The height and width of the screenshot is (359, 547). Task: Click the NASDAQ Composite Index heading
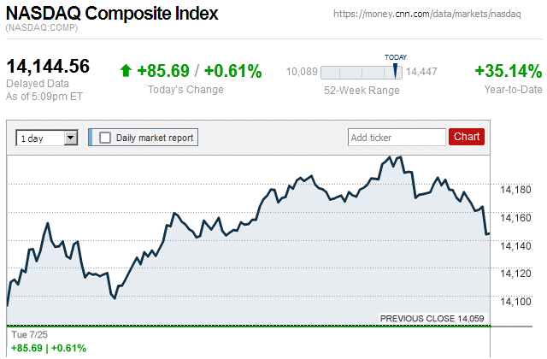click(112, 14)
